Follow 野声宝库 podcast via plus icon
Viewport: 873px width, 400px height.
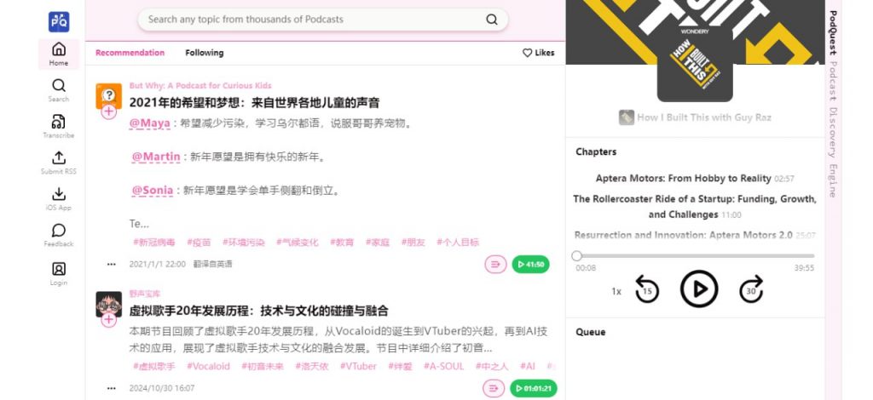(108, 319)
